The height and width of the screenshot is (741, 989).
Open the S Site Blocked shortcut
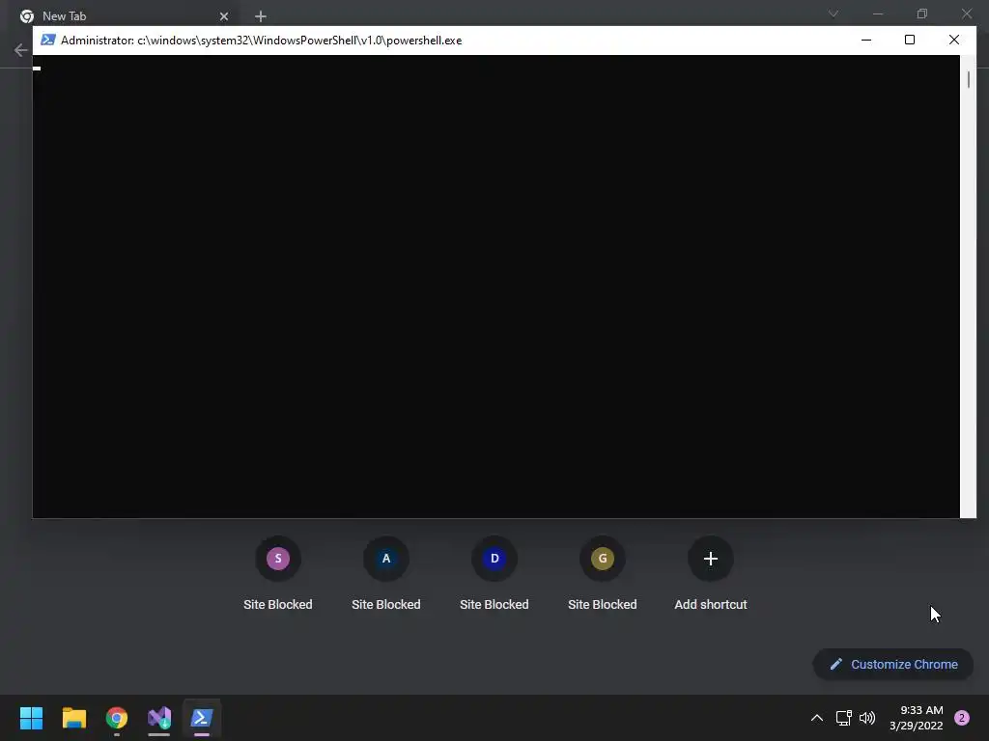click(x=277, y=573)
